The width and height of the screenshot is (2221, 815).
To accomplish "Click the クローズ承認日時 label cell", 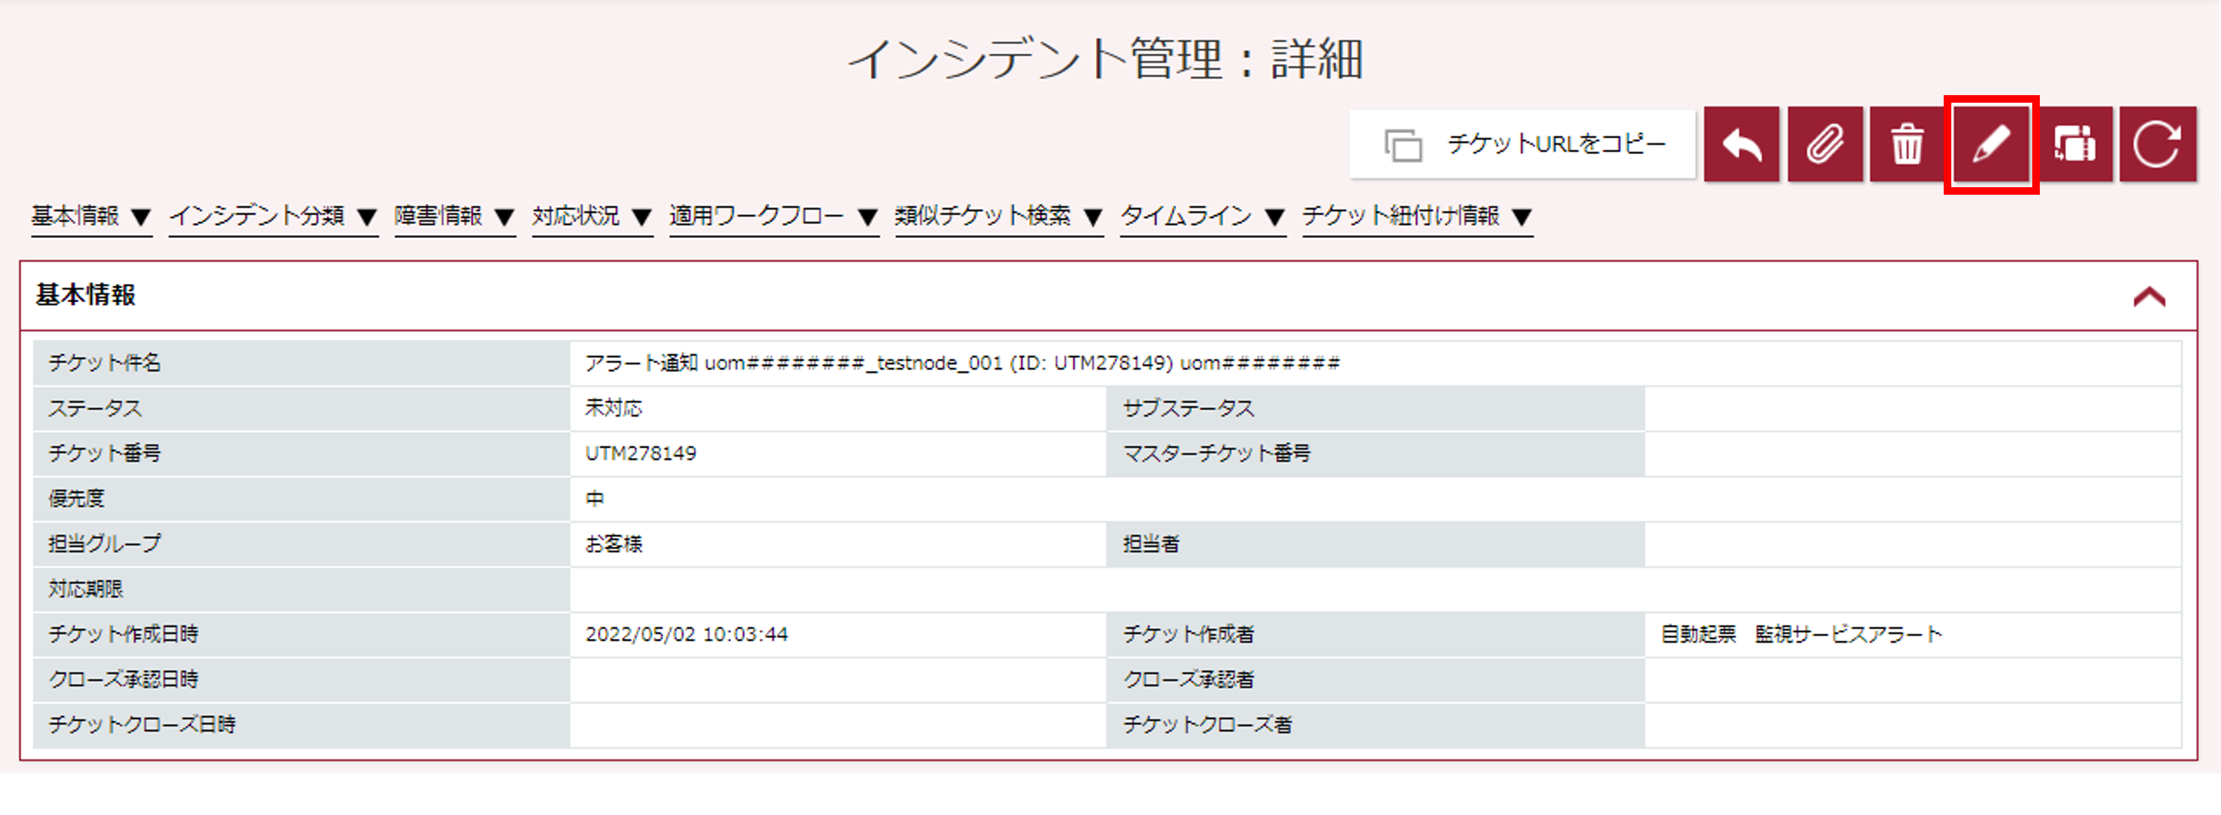I will (301, 680).
